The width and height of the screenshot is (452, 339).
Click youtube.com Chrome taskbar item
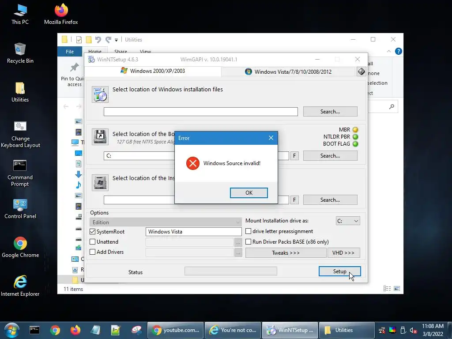click(176, 330)
